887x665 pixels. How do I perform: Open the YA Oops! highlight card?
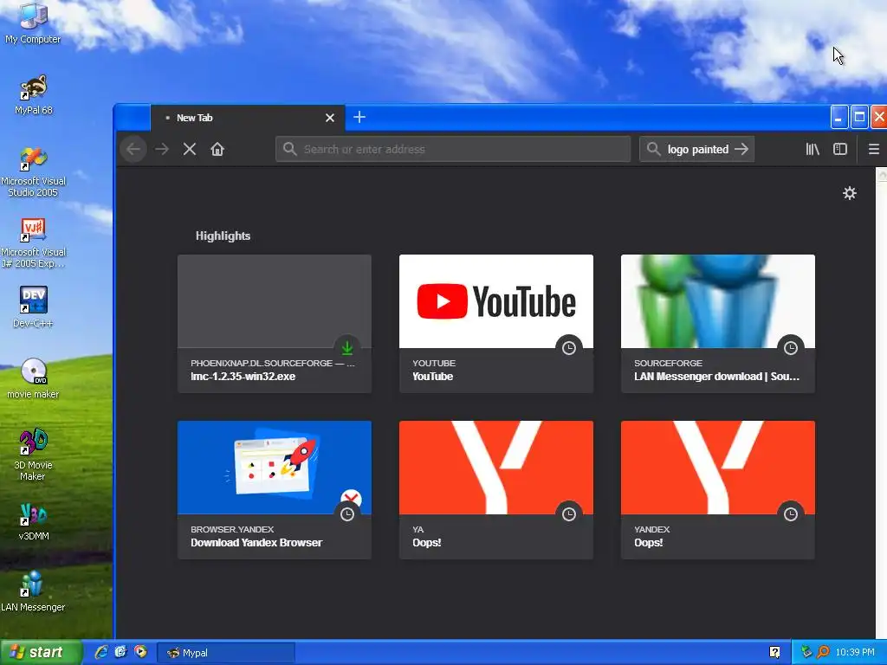[x=496, y=490]
